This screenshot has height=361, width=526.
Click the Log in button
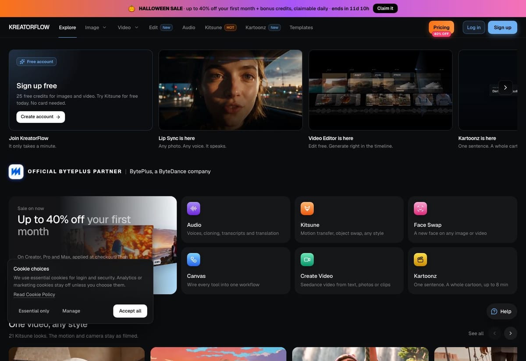[474, 28]
